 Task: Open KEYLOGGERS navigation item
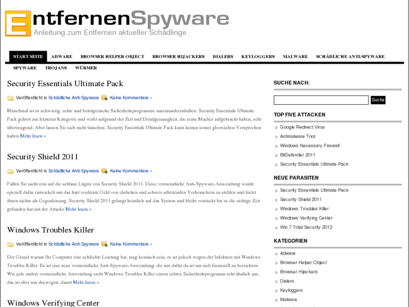tap(258, 56)
